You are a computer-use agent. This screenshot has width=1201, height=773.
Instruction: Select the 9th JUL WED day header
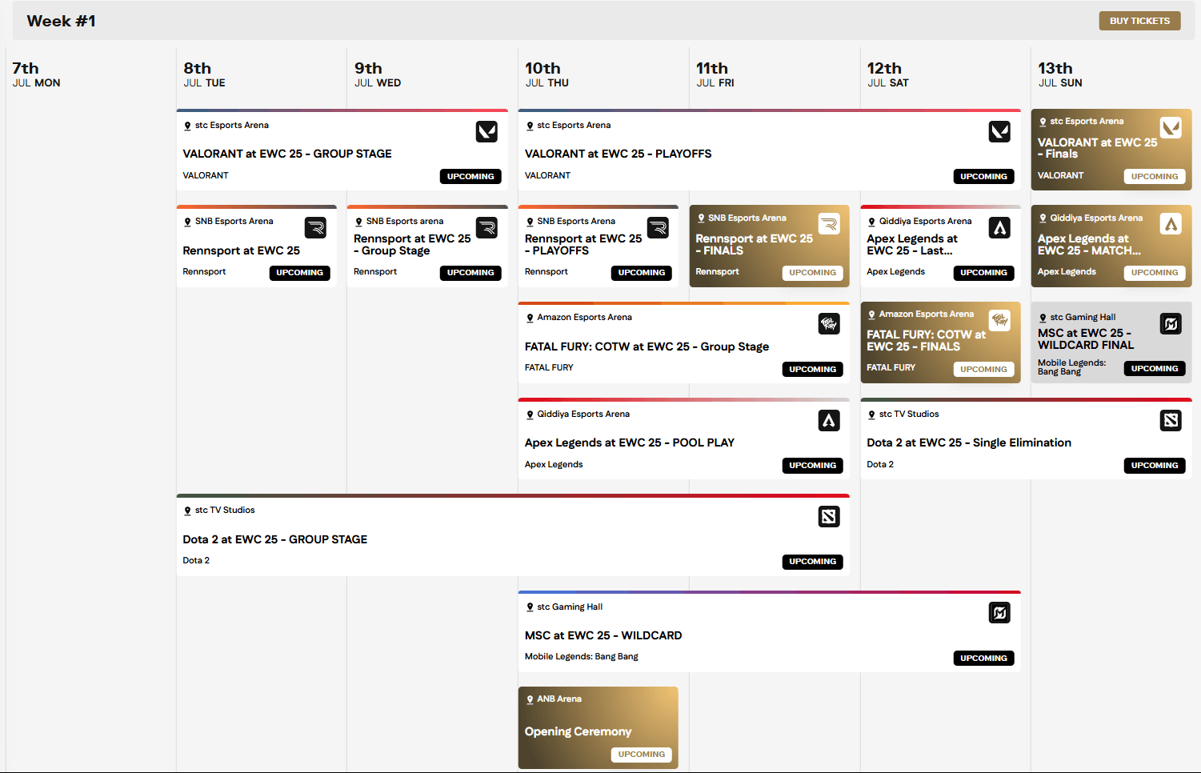click(x=378, y=74)
